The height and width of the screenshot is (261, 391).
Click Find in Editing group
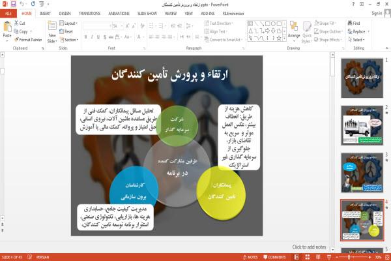[x=354, y=23]
